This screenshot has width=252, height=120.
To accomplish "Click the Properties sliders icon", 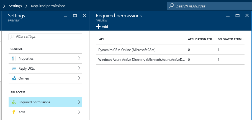I will (x=14, y=59).
